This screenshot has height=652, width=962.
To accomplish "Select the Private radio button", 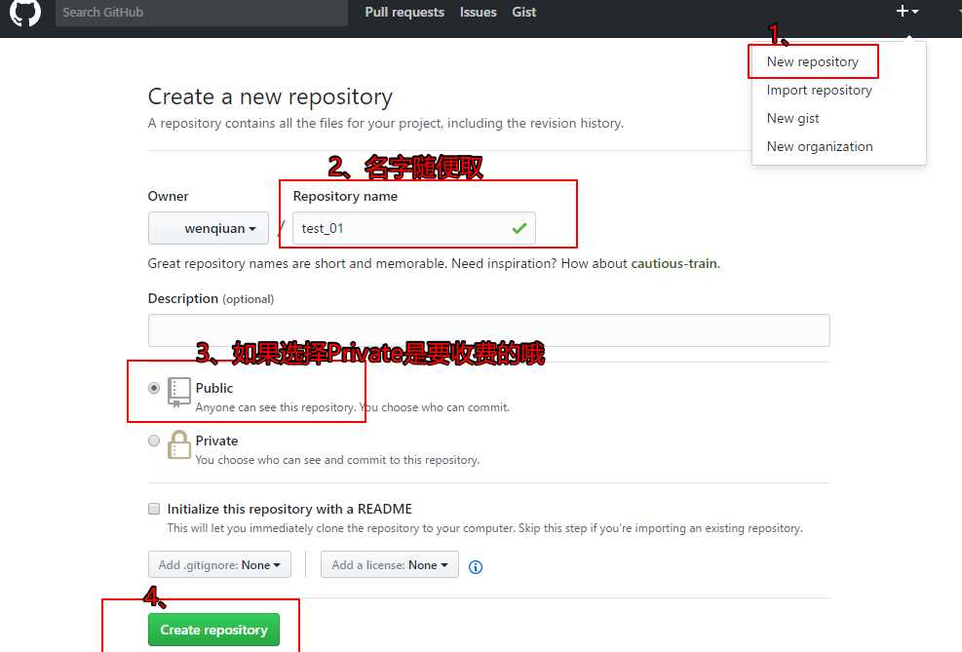I will coord(154,441).
